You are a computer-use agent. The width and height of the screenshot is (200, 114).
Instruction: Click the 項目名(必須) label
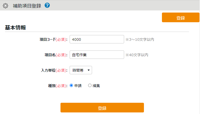click(56, 55)
